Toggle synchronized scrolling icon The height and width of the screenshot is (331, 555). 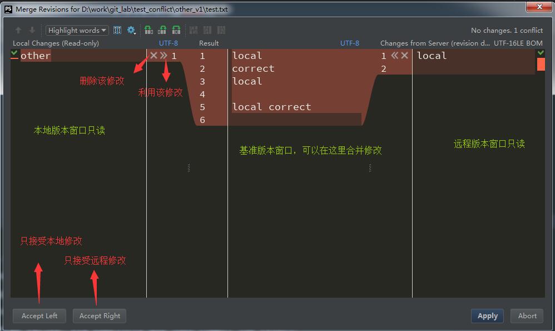tap(117, 31)
